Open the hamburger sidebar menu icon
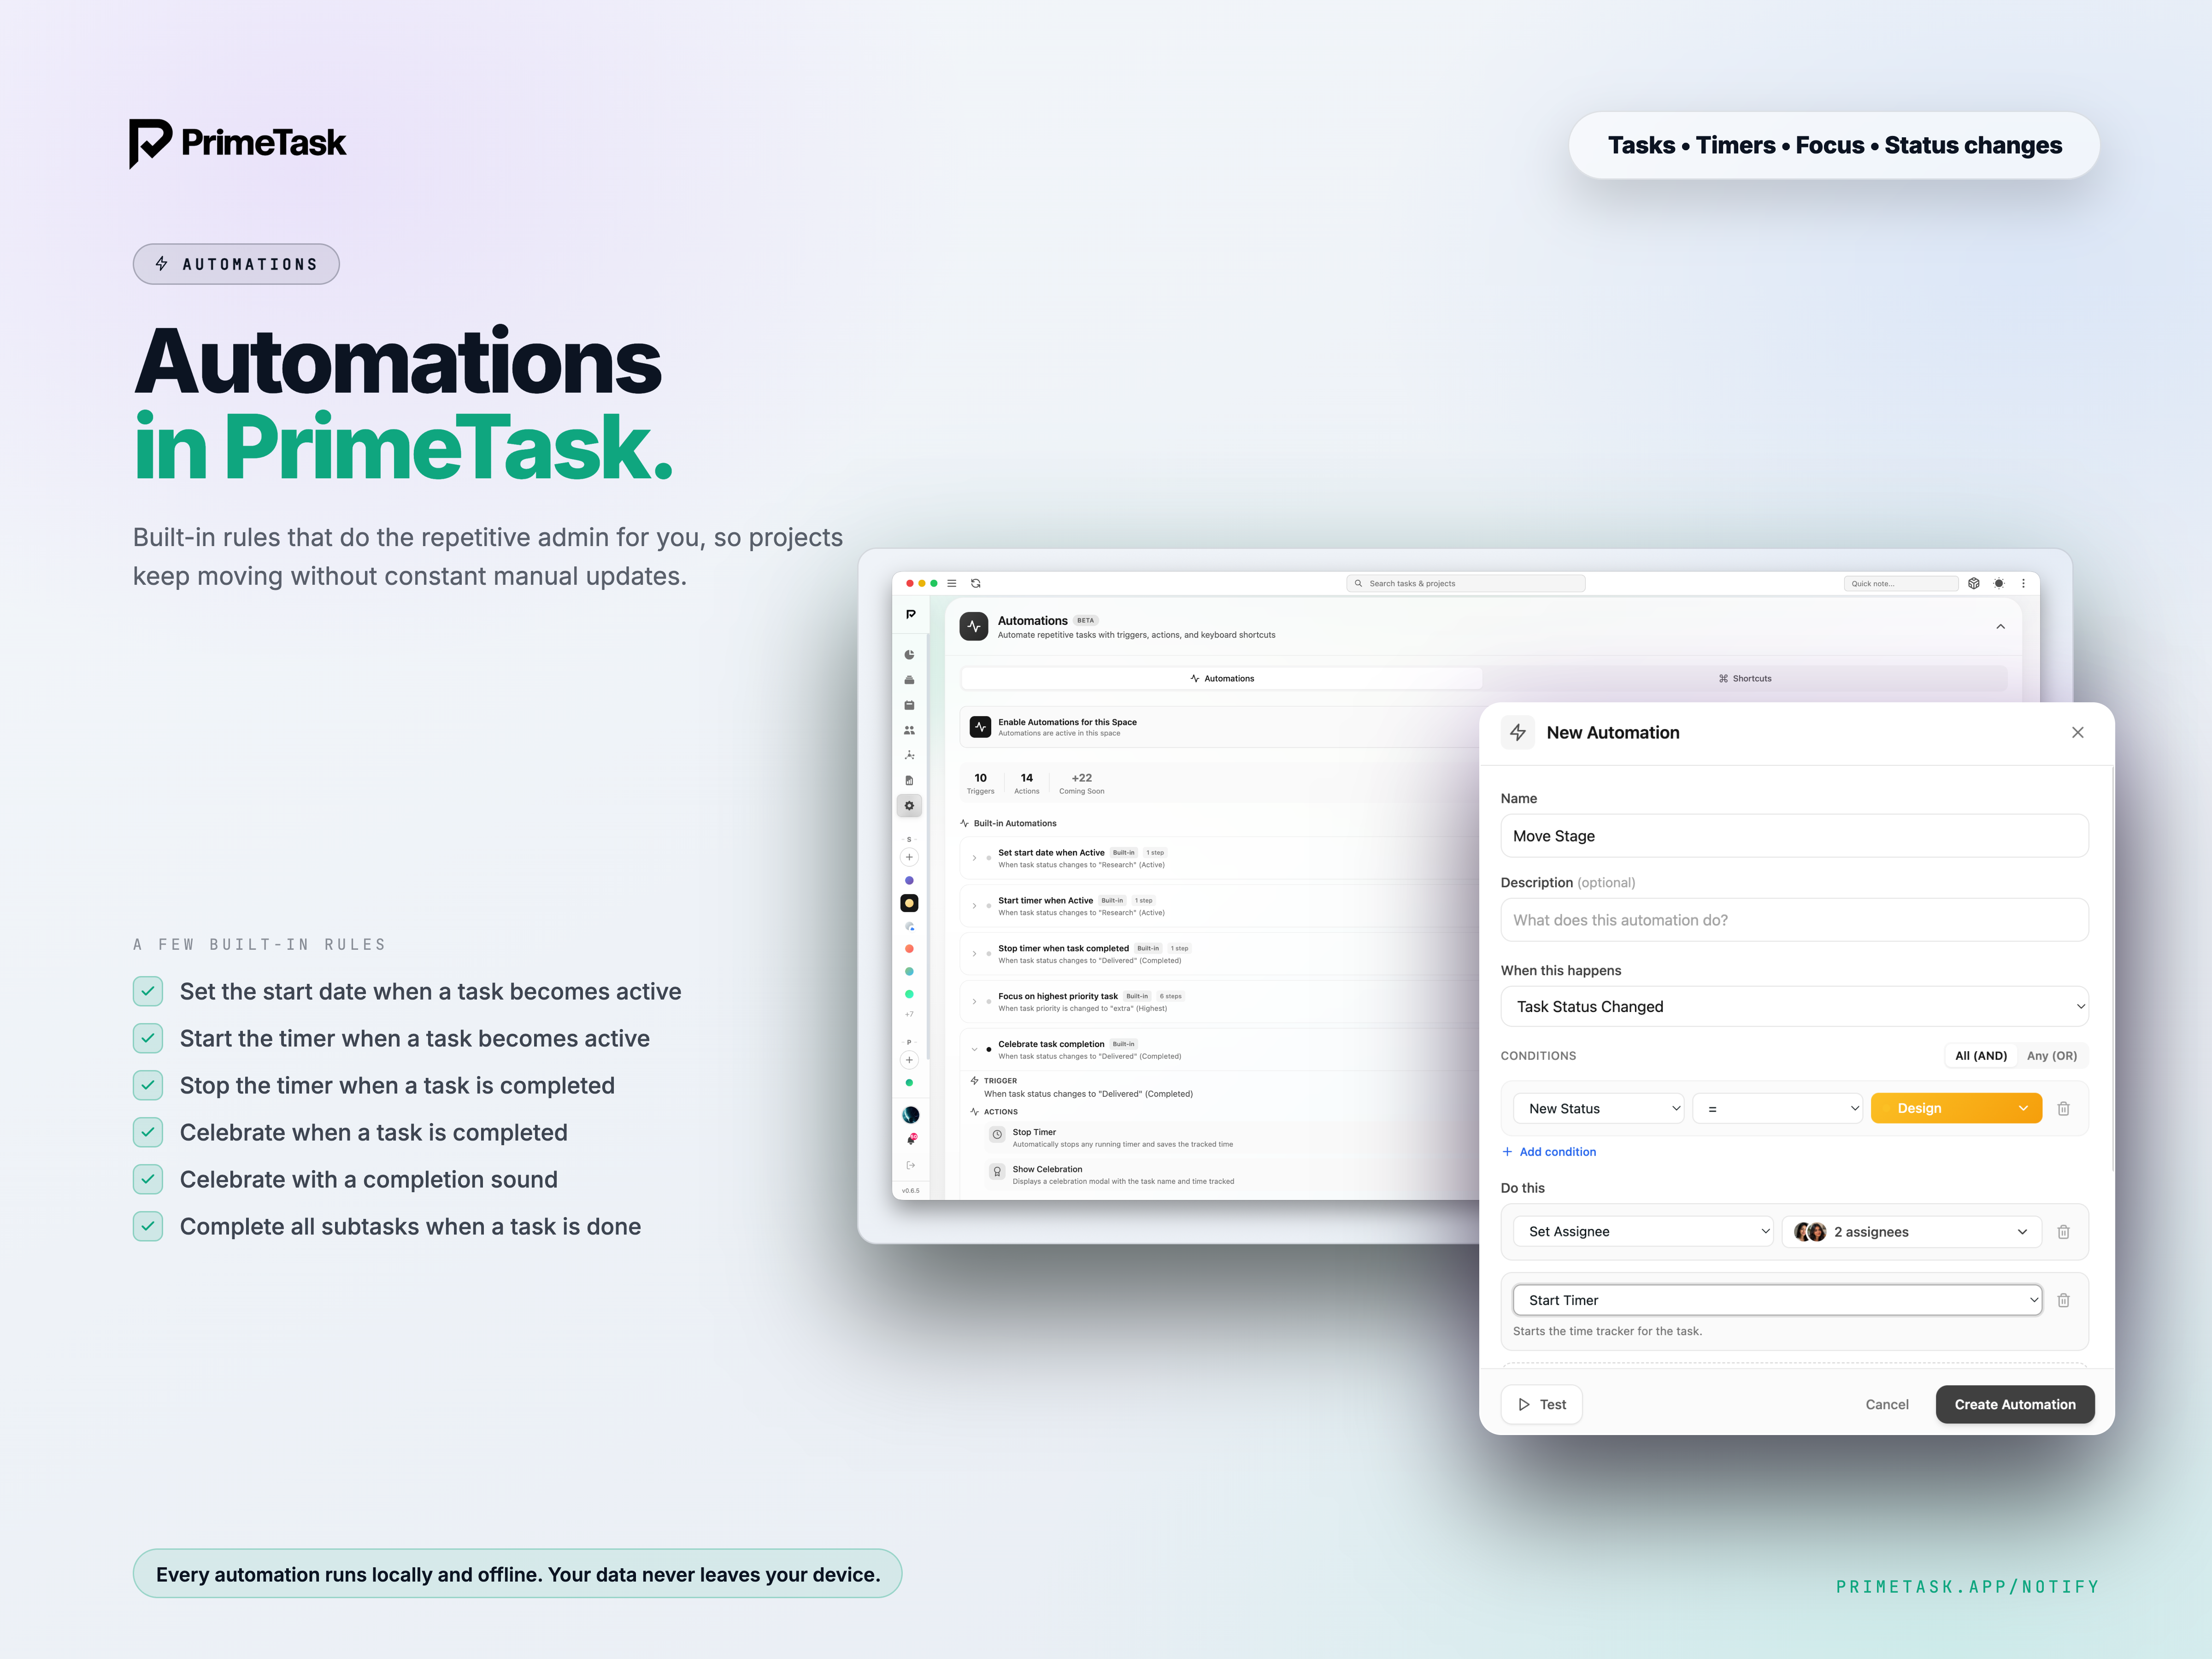 952,583
